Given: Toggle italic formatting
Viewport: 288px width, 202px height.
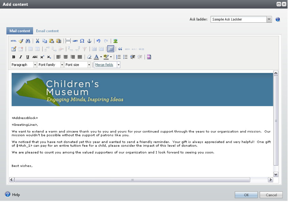Looking at the screenshot, I should pos(21,57).
